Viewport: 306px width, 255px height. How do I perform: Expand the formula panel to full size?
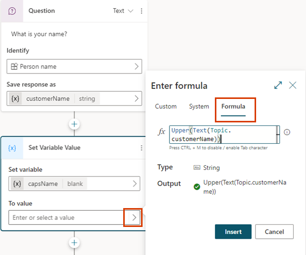click(x=278, y=85)
